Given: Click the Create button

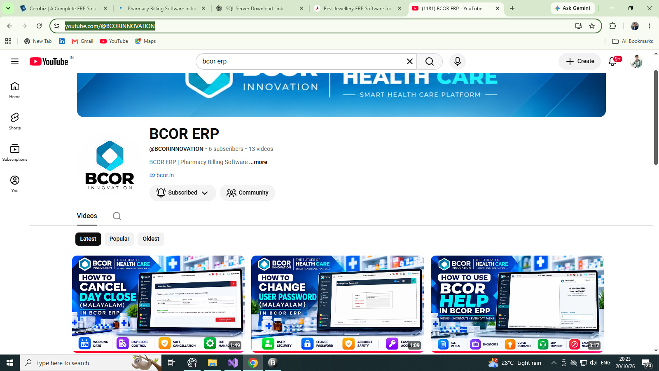Looking at the screenshot, I should [x=580, y=61].
